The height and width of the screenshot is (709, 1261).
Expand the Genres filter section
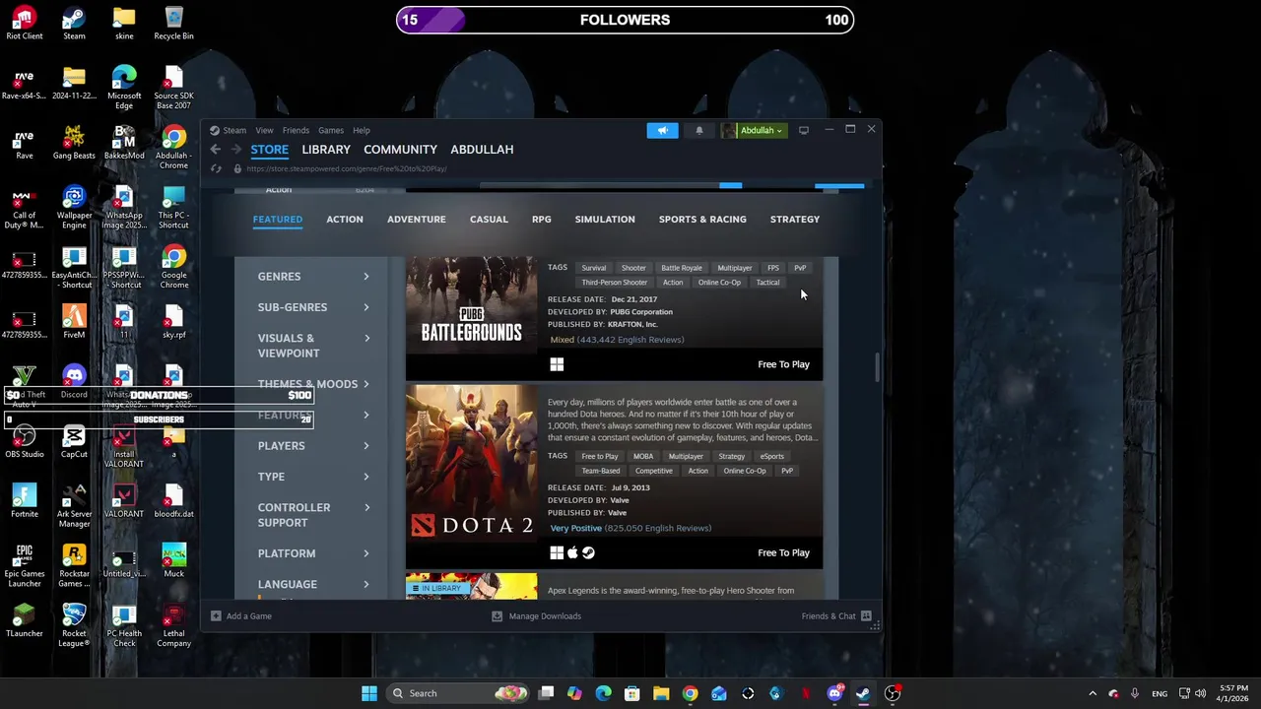coord(313,277)
